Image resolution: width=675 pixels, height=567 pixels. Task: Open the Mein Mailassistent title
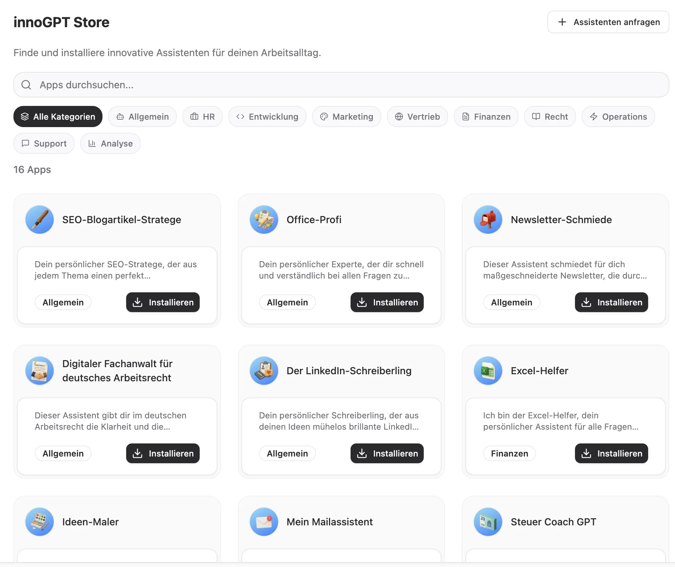[329, 522]
